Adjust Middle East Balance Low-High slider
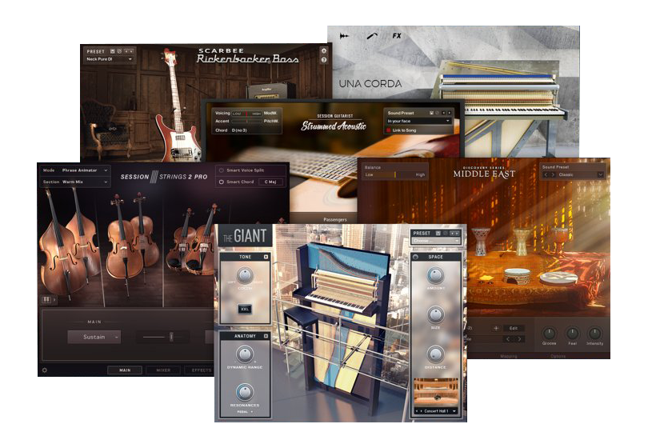648x448 pixels. 394,175
